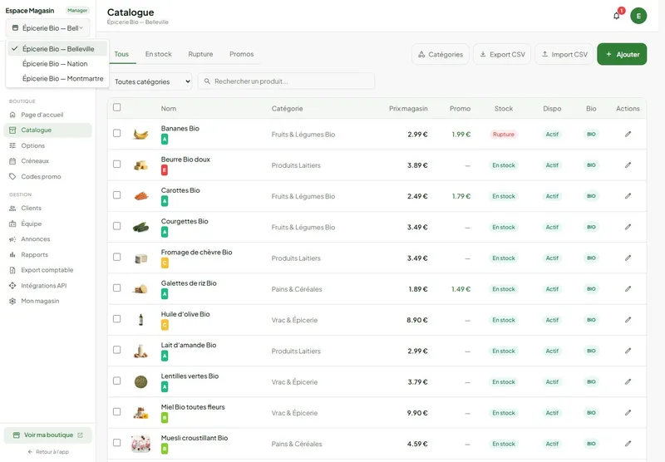
Task: Check the Beurre Bio doux row checkbox
Action: (x=117, y=164)
